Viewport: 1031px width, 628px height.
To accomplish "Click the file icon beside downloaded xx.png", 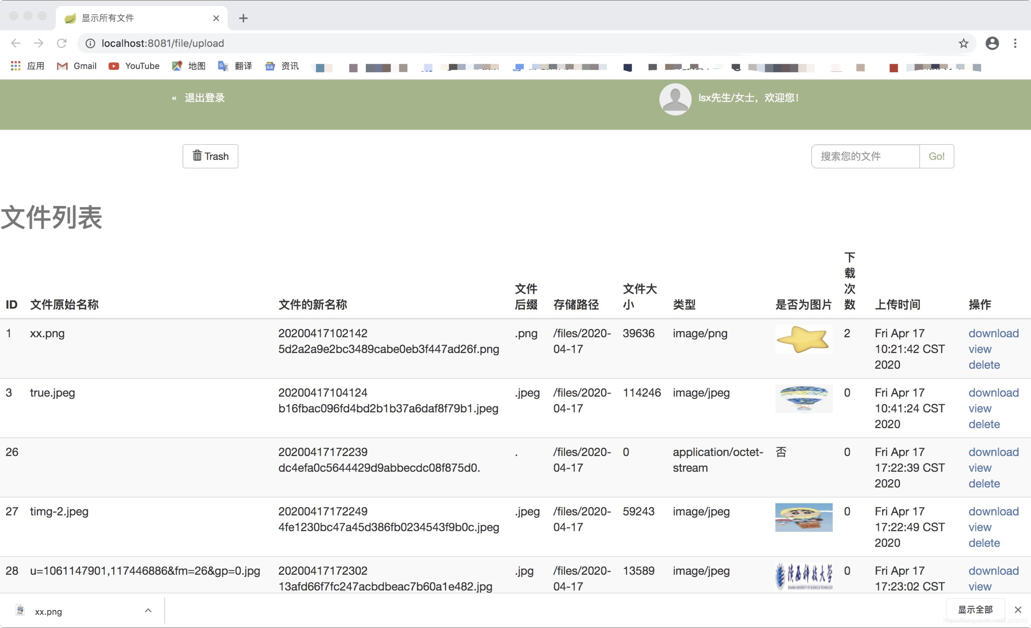I will [x=20, y=610].
